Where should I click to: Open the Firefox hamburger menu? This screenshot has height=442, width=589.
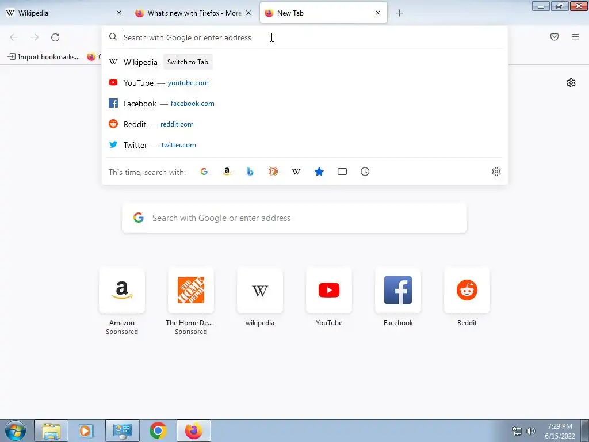[x=575, y=37]
